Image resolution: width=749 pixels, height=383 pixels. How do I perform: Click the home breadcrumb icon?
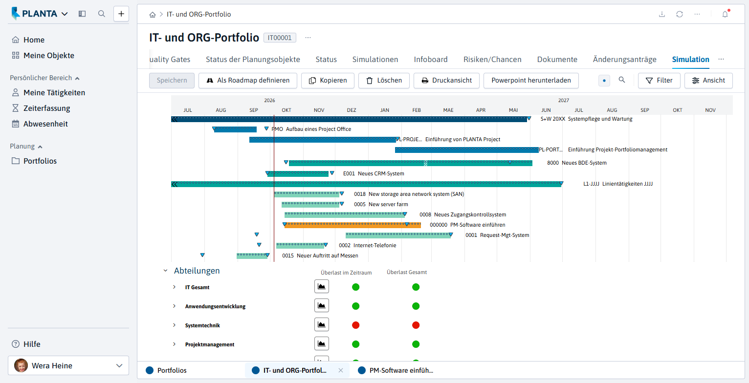pyautogui.click(x=153, y=15)
